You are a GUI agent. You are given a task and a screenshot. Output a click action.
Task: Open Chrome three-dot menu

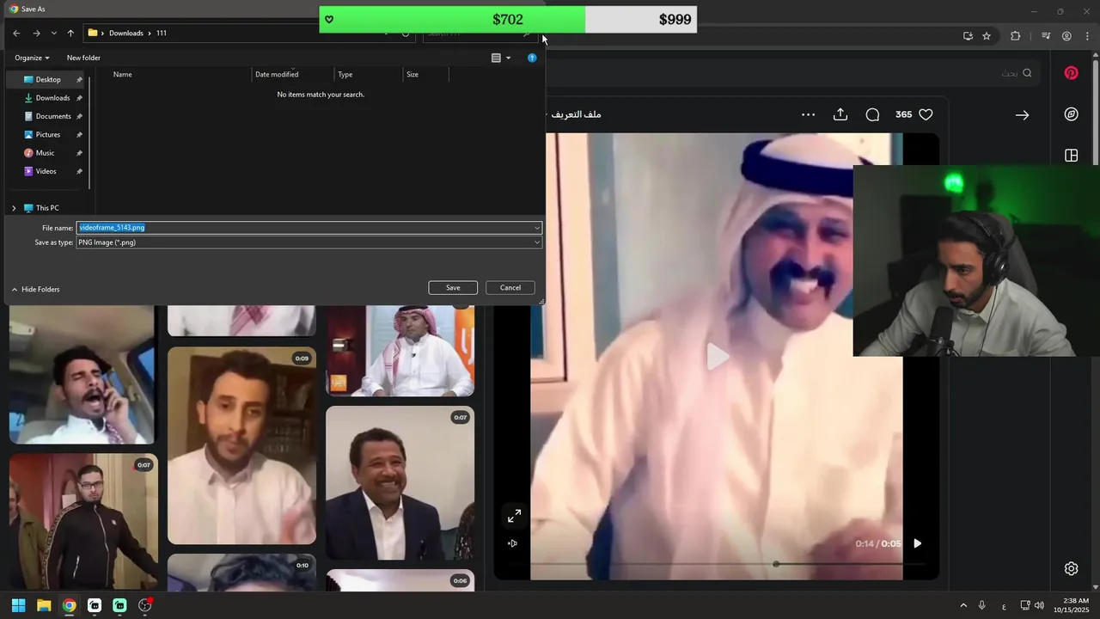coord(1087,36)
